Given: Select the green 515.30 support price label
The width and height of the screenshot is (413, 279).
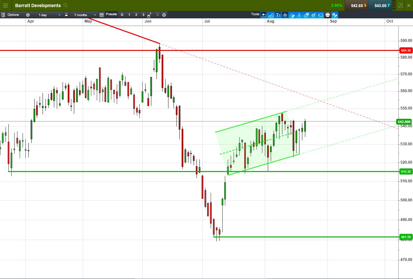Looking at the screenshot, I should (x=406, y=172).
